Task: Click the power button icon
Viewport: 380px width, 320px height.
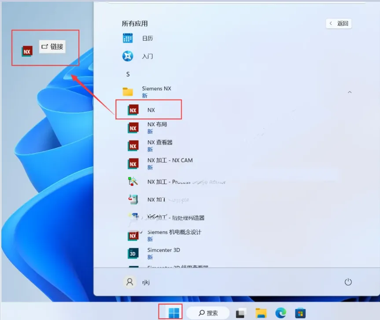Action: tap(348, 282)
